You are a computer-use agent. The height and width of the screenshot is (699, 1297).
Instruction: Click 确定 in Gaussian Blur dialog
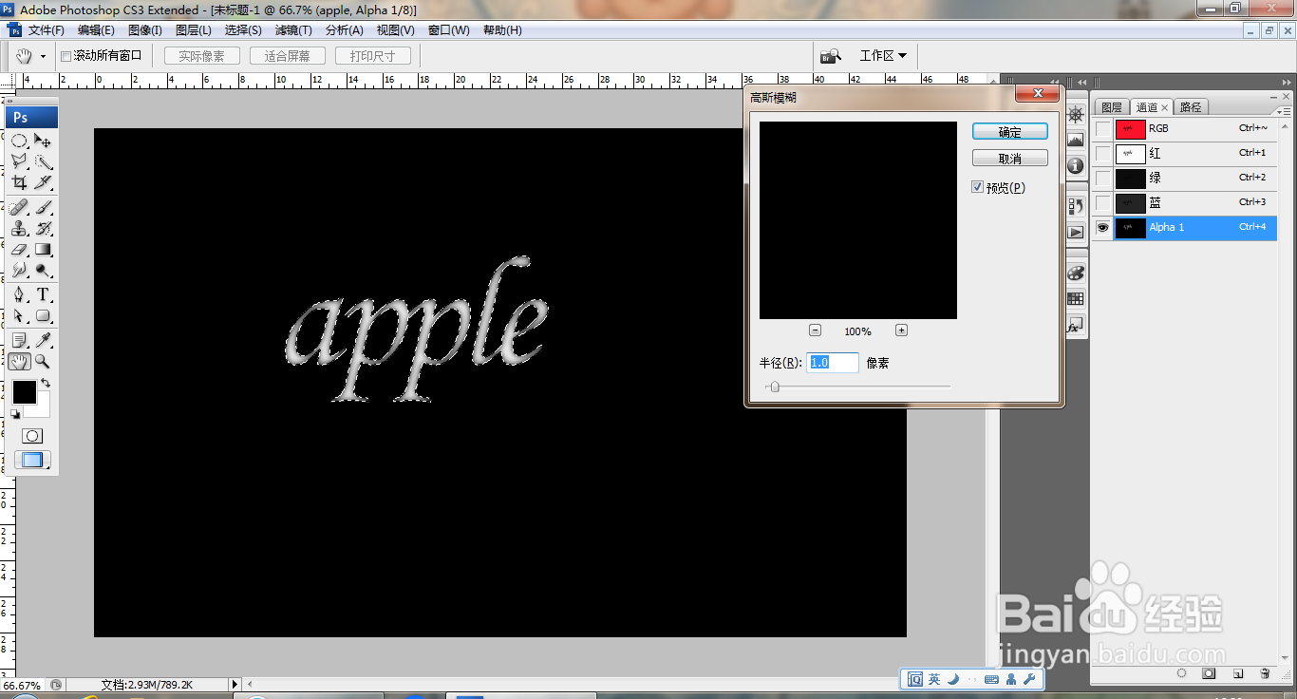1010,132
